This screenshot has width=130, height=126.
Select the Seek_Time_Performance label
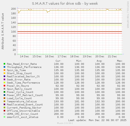(23, 83)
